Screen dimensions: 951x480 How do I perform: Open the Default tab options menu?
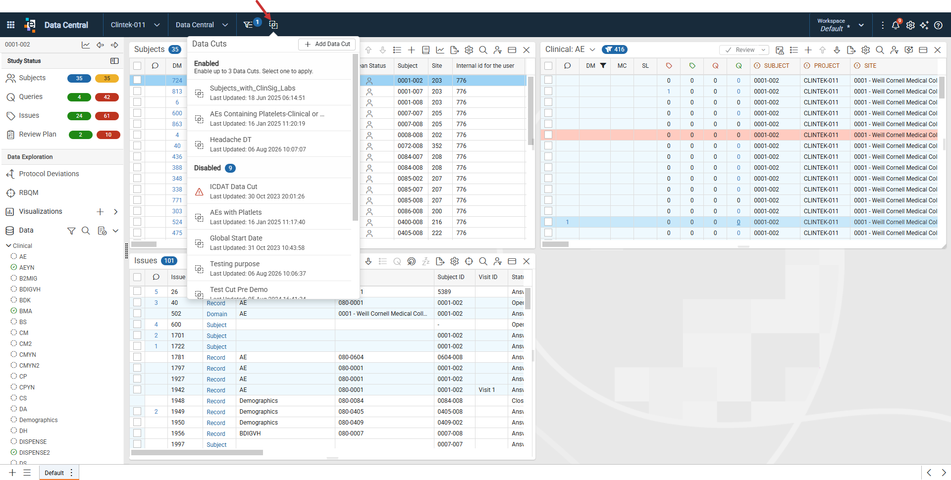[x=72, y=473]
